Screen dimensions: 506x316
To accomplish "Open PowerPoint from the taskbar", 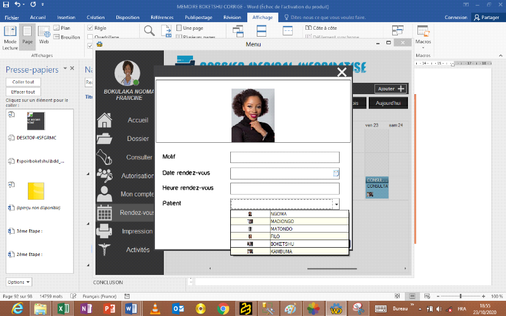I will pos(109,308).
